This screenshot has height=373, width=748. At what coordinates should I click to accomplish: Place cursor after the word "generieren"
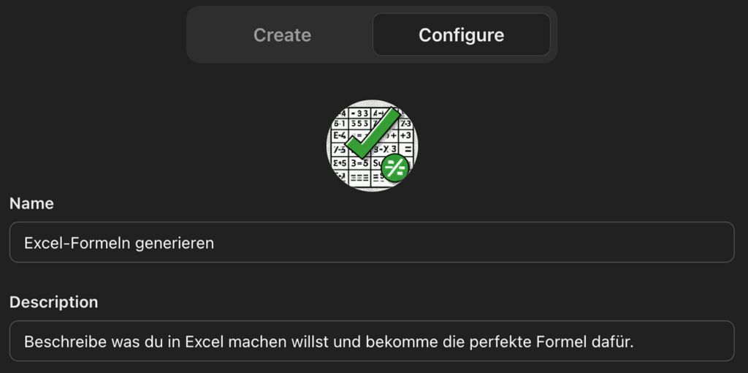(x=215, y=243)
